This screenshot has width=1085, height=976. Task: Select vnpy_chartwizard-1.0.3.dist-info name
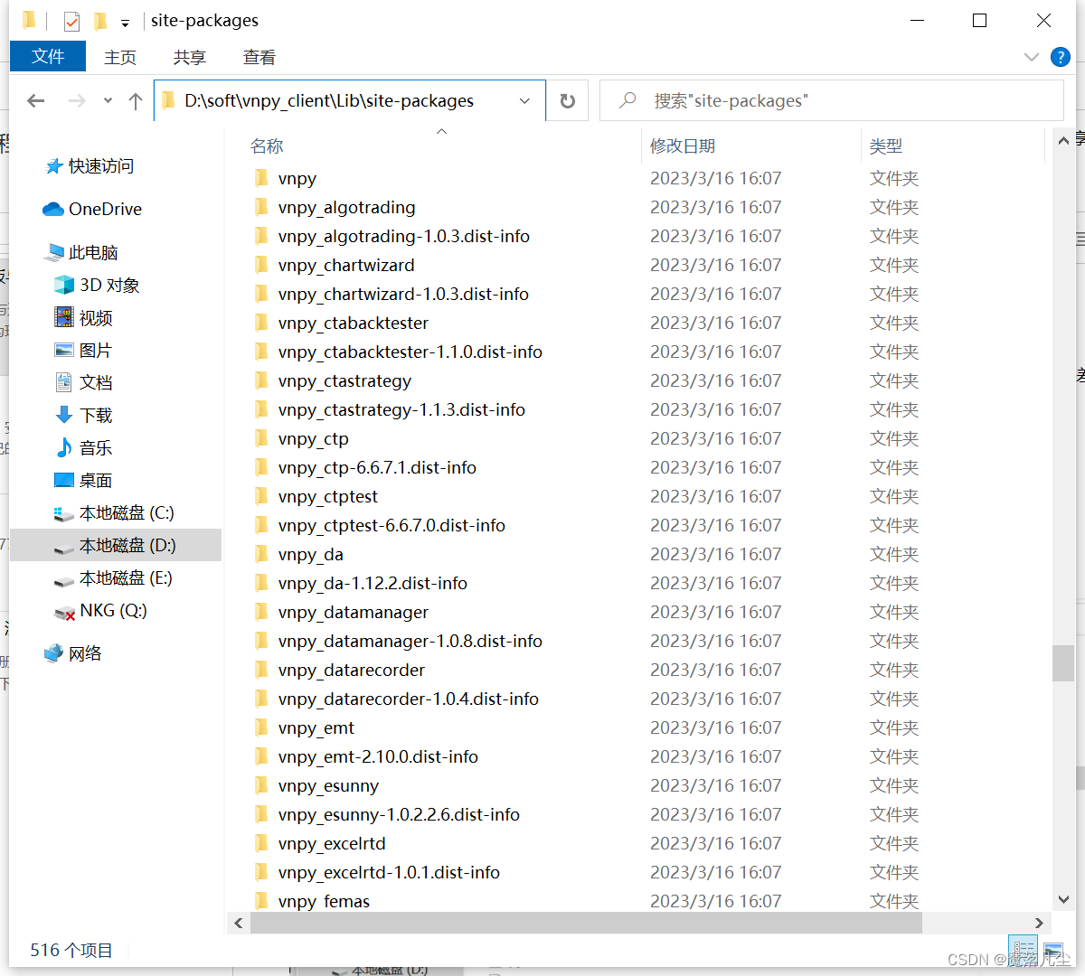point(403,295)
